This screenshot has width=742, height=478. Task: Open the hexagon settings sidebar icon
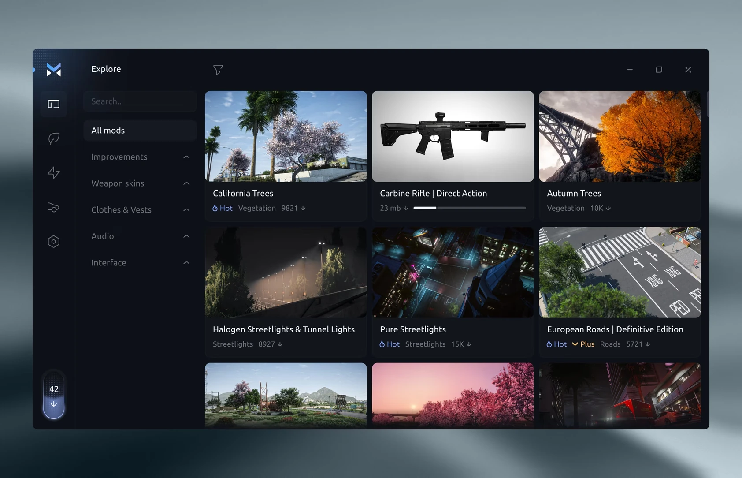coord(54,242)
